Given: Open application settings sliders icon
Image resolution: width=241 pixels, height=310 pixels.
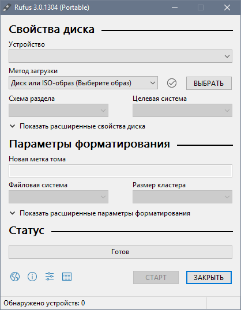Looking at the screenshot, I should [x=50, y=277].
